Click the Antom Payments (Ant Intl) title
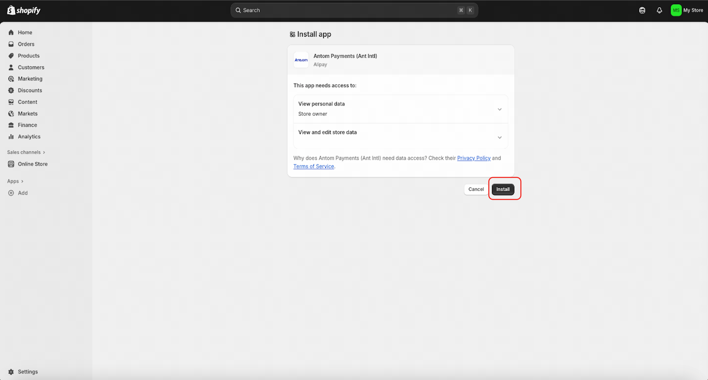 click(345, 56)
